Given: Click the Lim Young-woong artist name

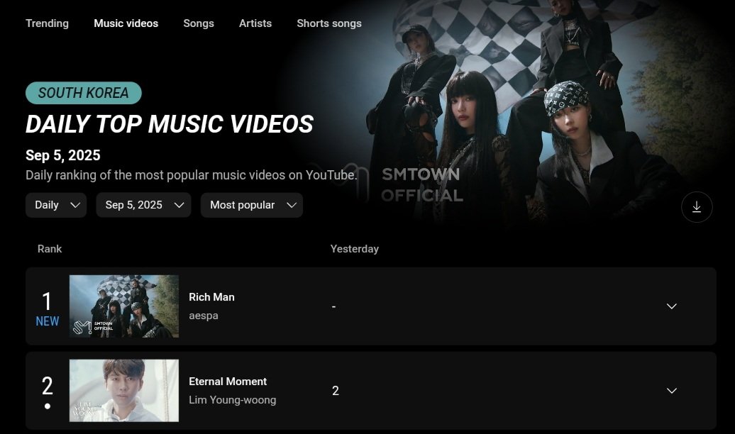Looking at the screenshot, I should tap(233, 400).
